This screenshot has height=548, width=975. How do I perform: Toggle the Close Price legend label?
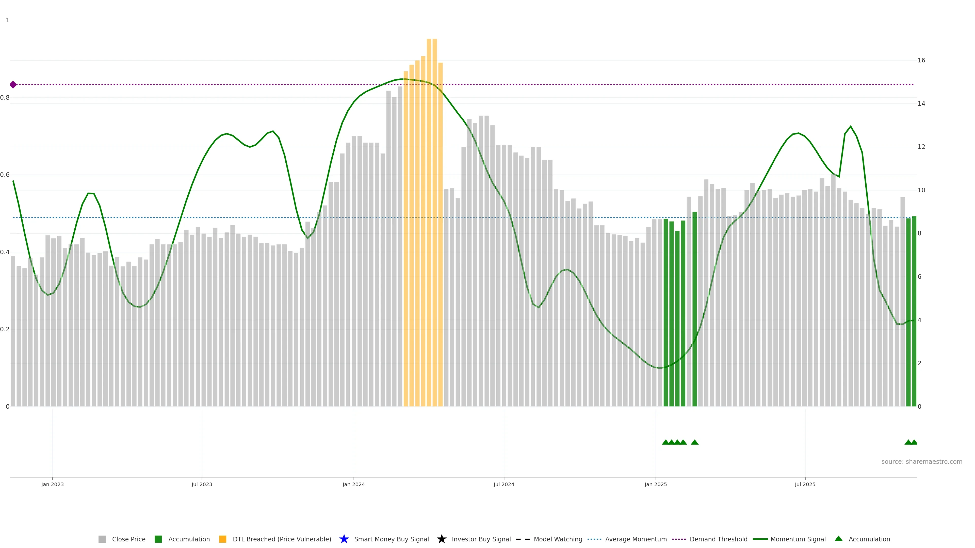(129, 539)
